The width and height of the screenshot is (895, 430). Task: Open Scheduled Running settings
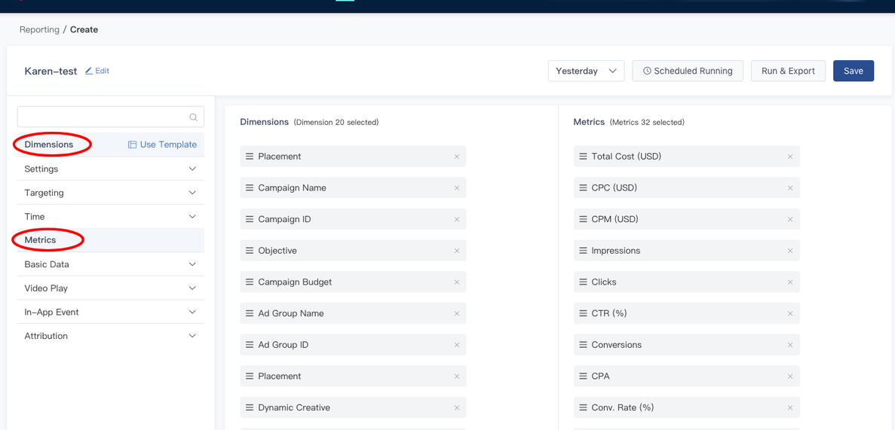pos(687,71)
